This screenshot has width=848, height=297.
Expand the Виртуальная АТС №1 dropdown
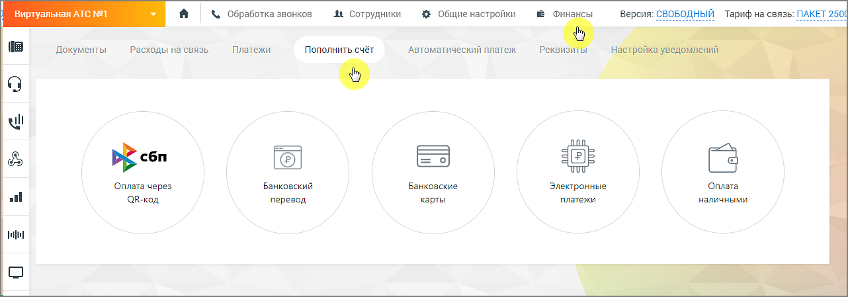[x=84, y=13]
